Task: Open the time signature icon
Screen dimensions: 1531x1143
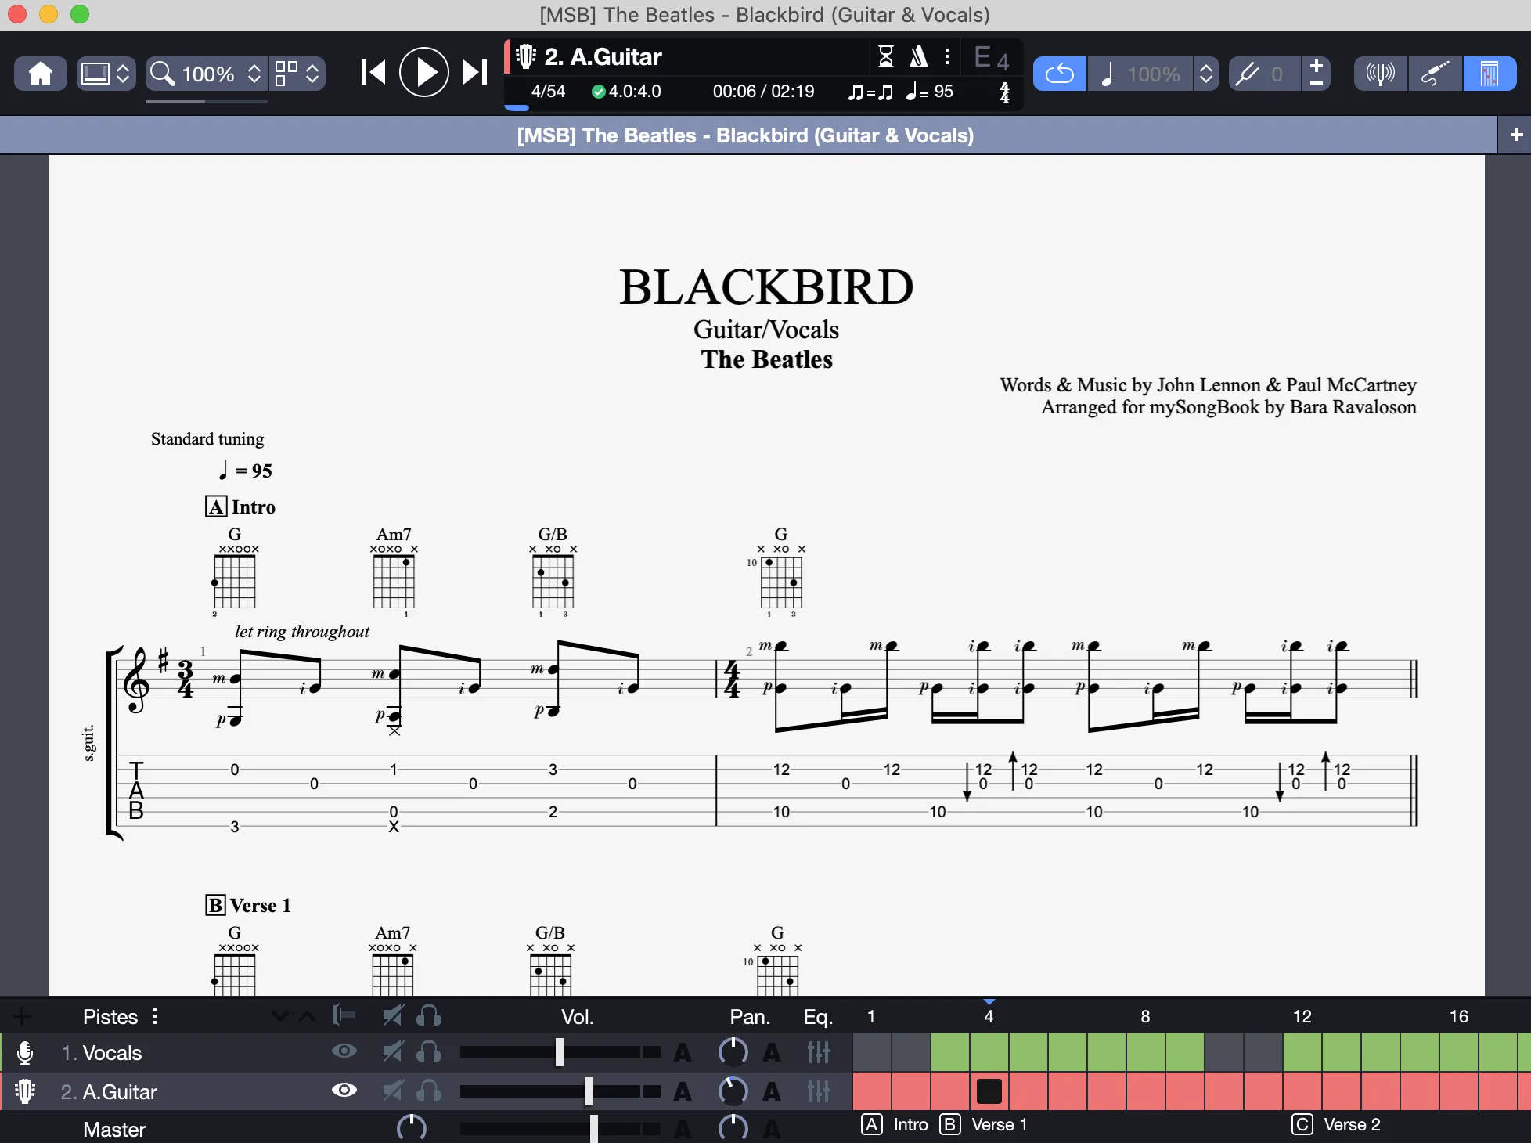Action: point(1004,92)
